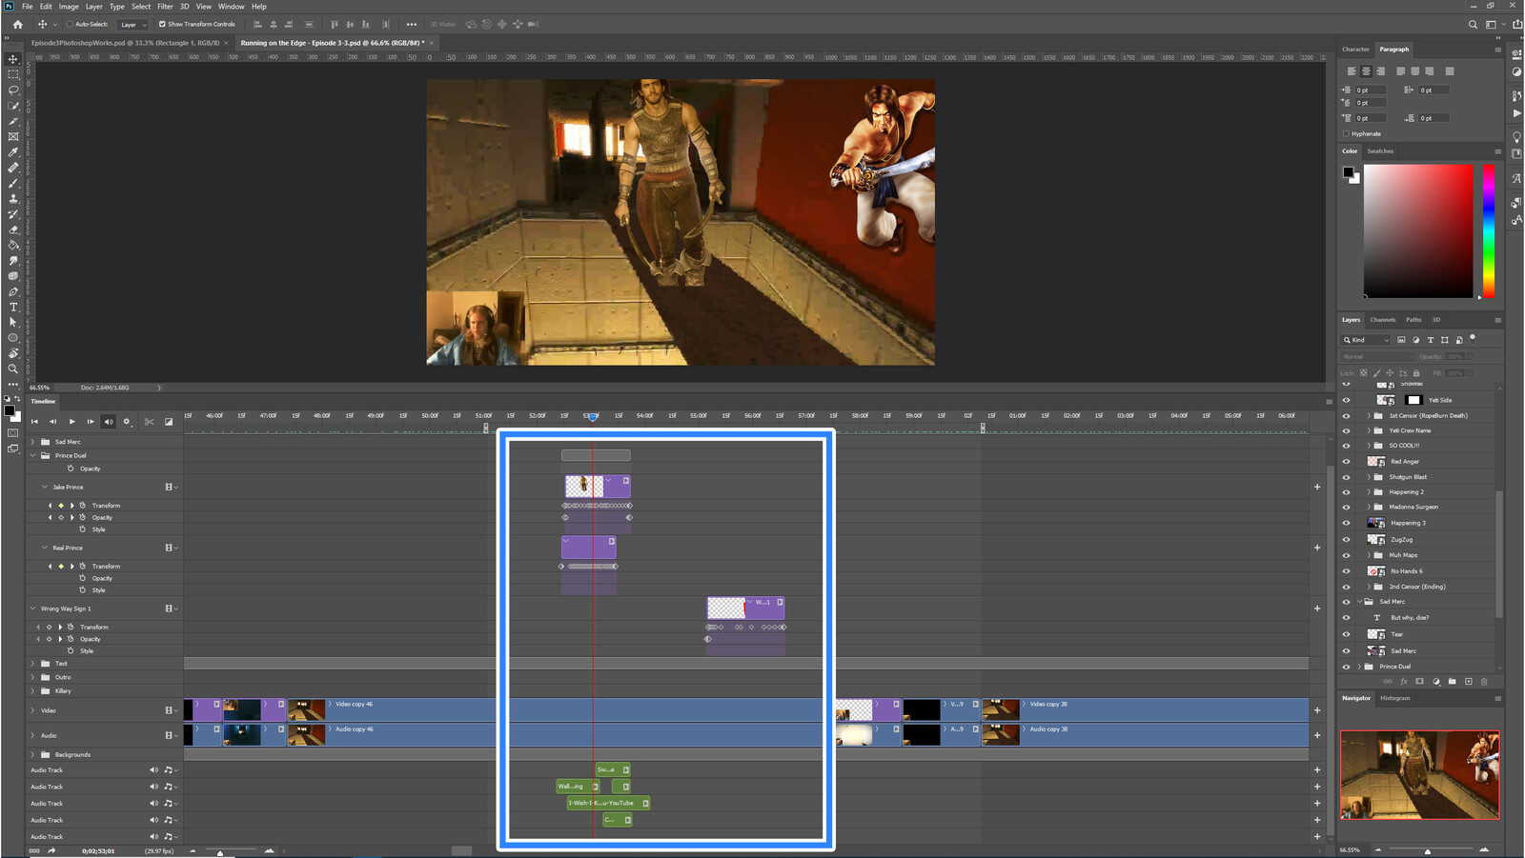Hide the Tear layer
This screenshot has height=858, width=1525.
[1347, 634]
